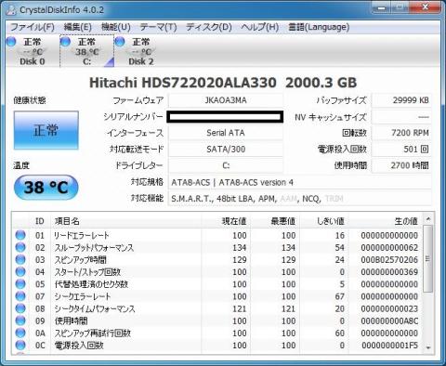Viewport: 446px width, 366px height.
Task: Select row text スピンアップ時間
Action: (81, 259)
